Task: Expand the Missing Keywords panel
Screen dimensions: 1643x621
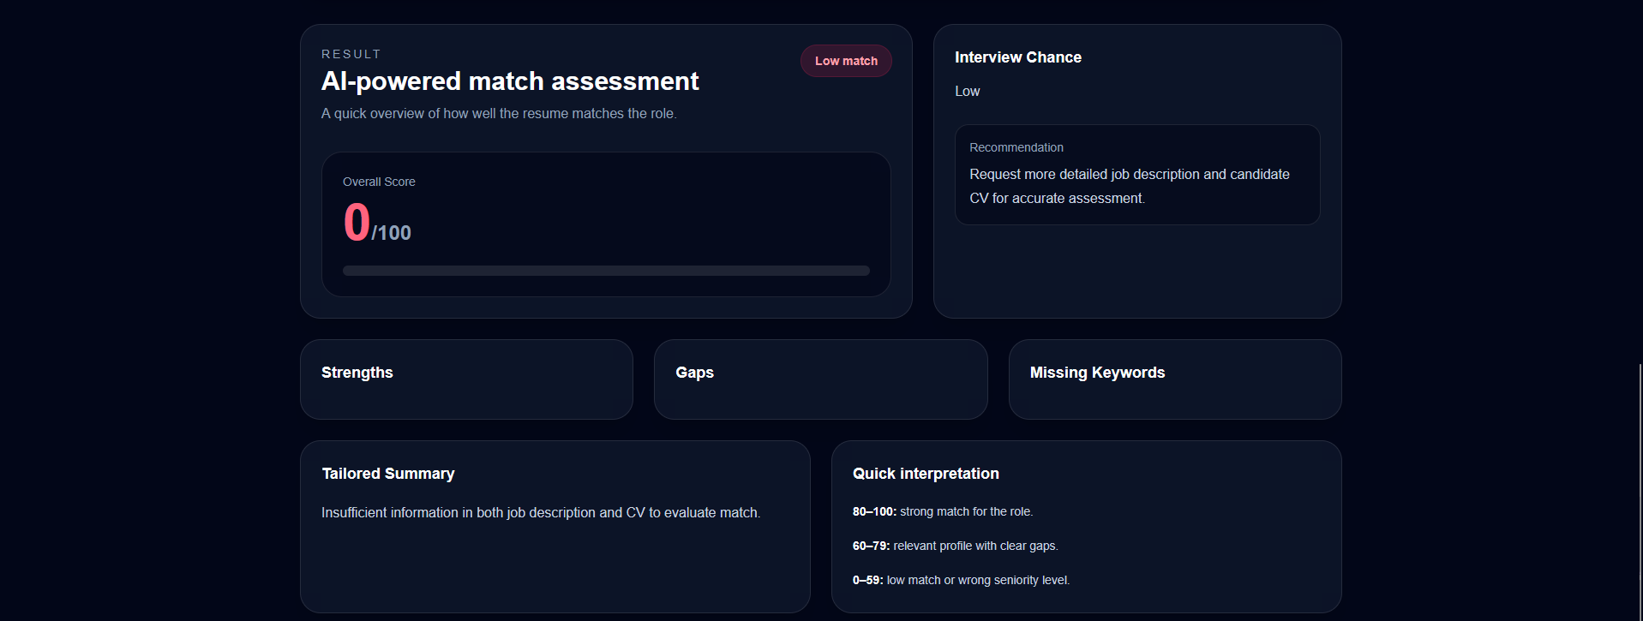Action: (1173, 379)
